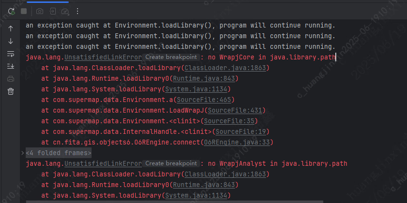This screenshot has height=203, width=407.
Task: Click the Print icon in the sidebar
Action: [x=11, y=79]
